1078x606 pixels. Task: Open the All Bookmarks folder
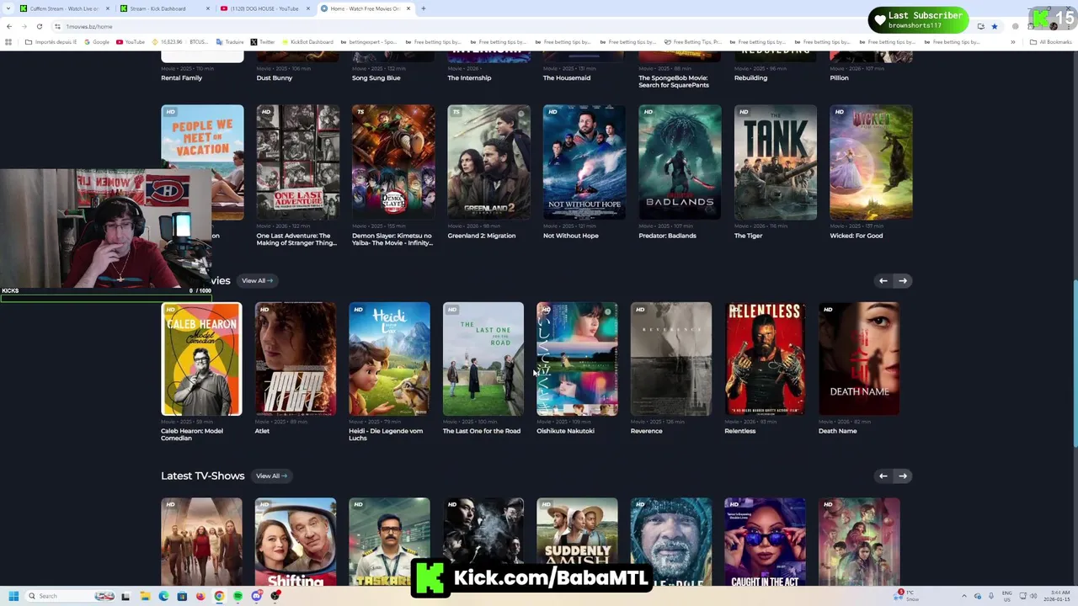[1051, 42]
